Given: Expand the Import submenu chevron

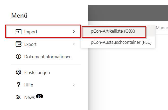Looking at the screenshot, I should [74, 32].
